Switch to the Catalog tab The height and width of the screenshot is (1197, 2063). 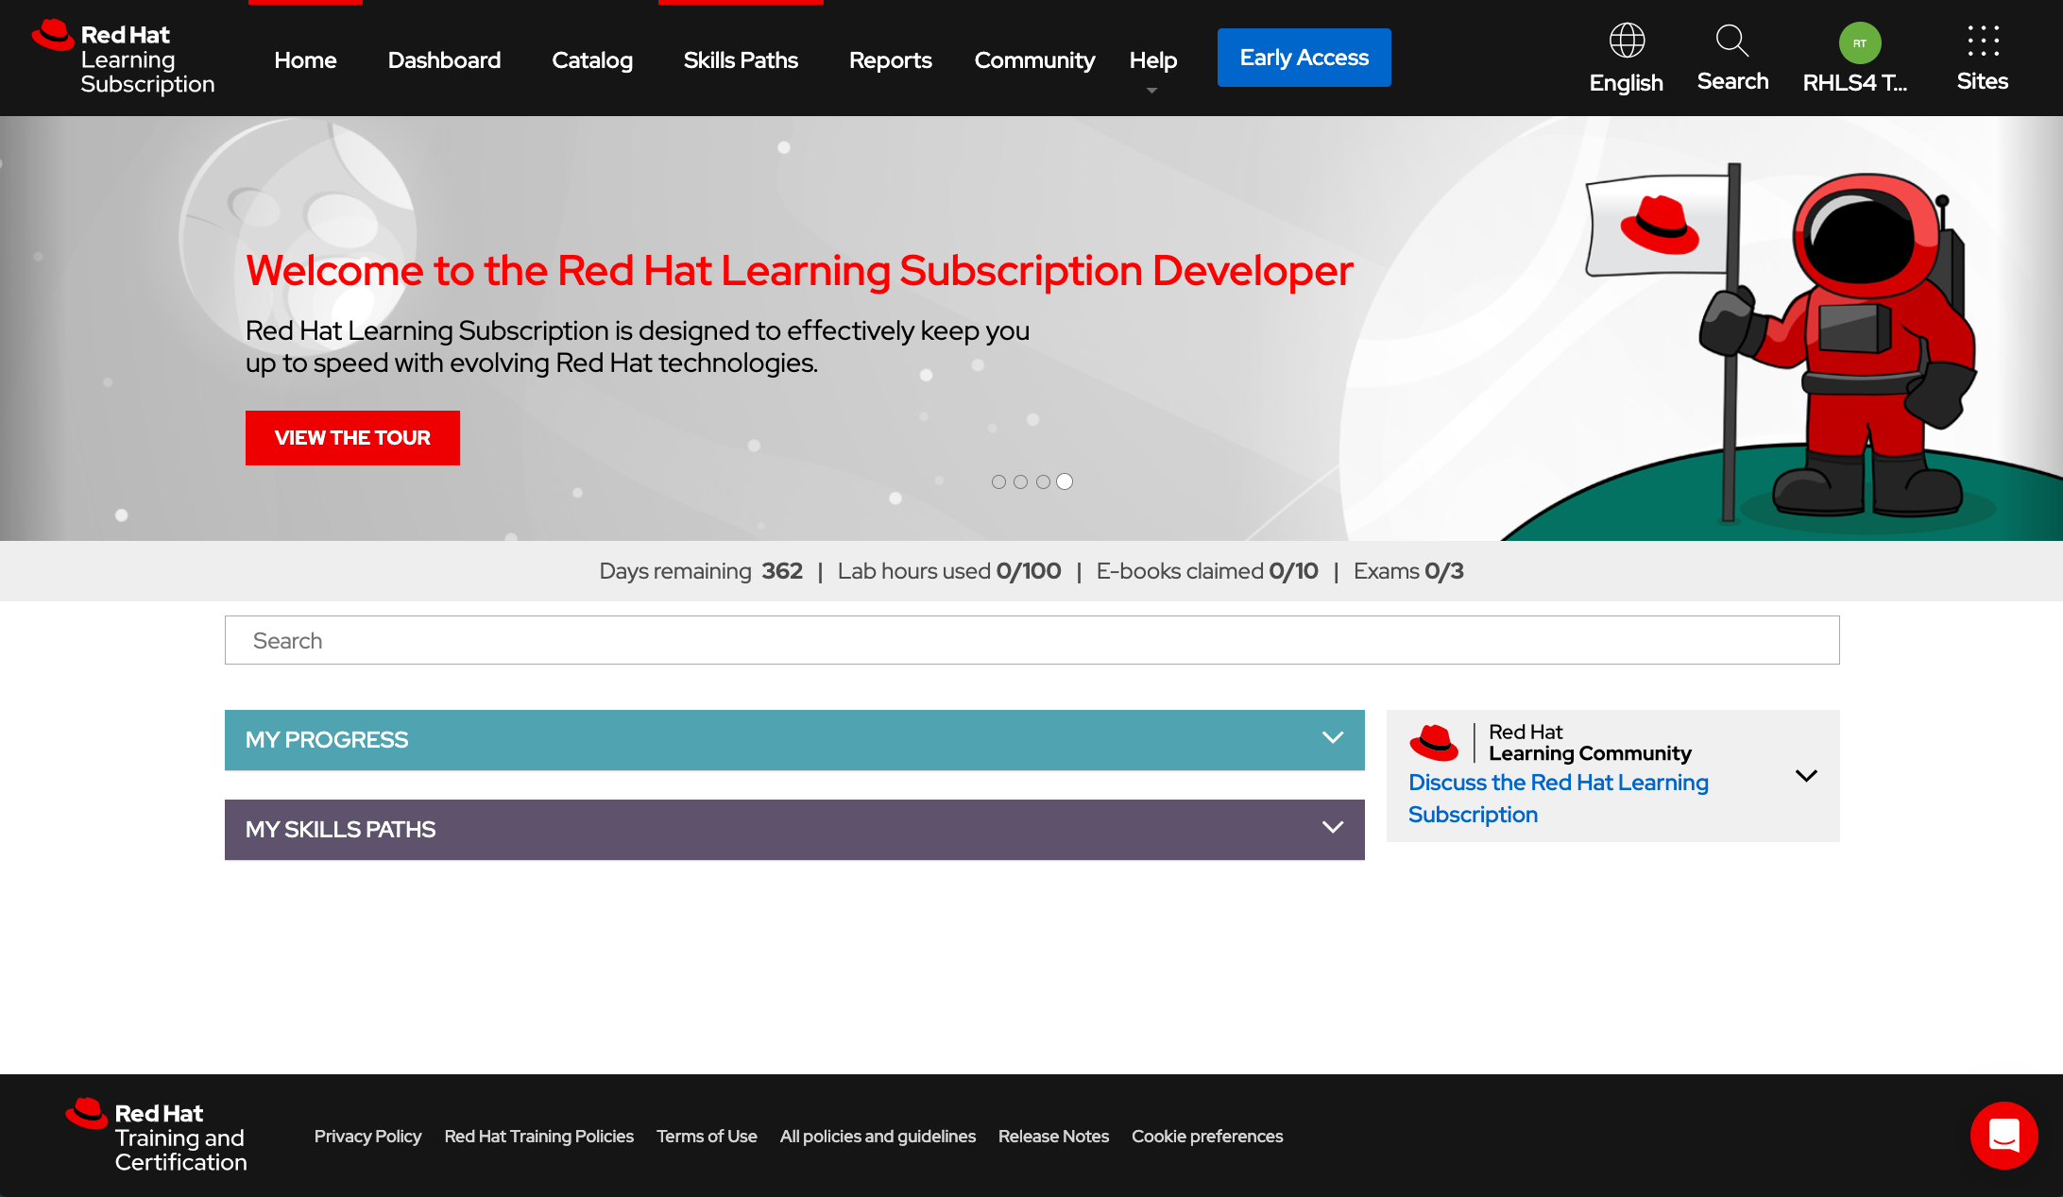(591, 59)
